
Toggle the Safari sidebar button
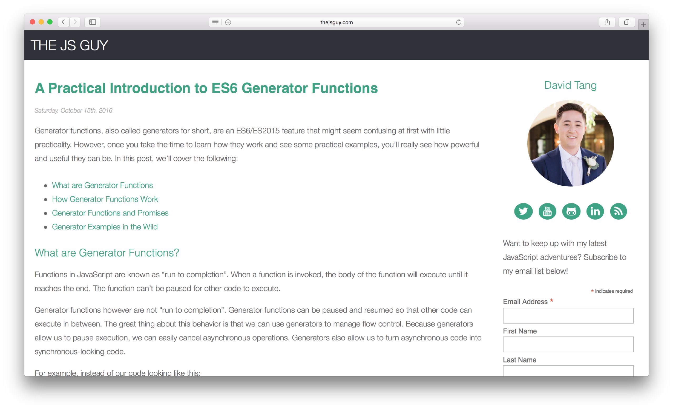point(93,22)
